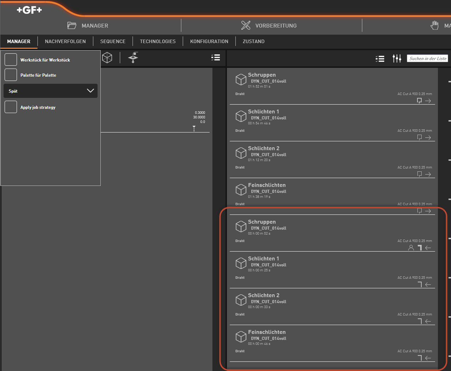Click the user icon on short Schruppen job
The image size is (451, 371).
click(411, 248)
